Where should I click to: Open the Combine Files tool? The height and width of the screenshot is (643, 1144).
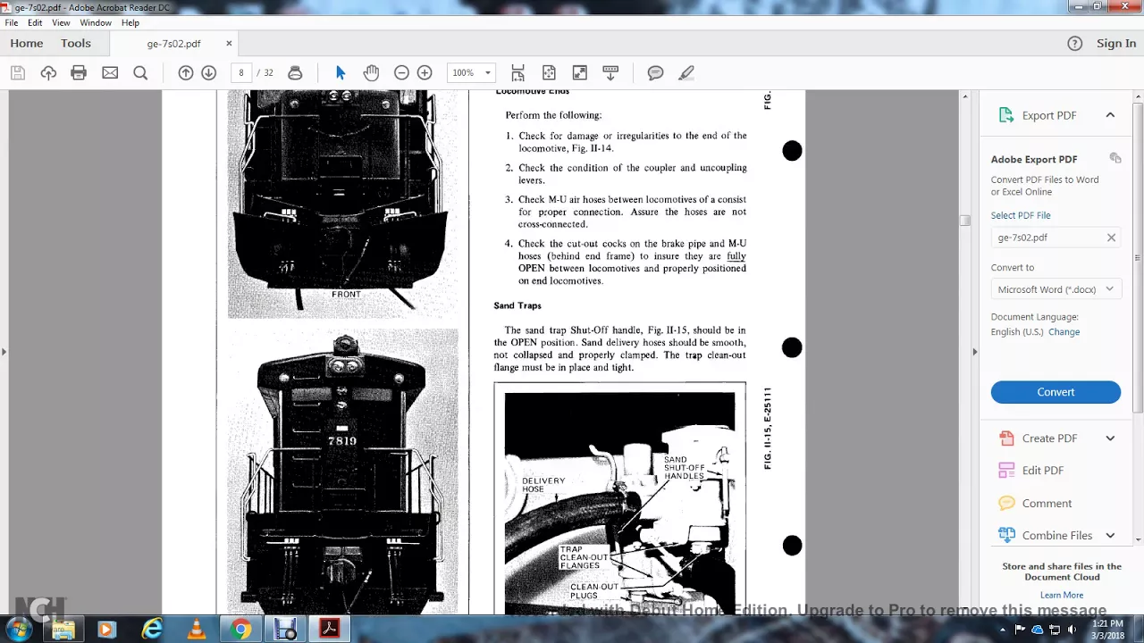coord(1046,535)
